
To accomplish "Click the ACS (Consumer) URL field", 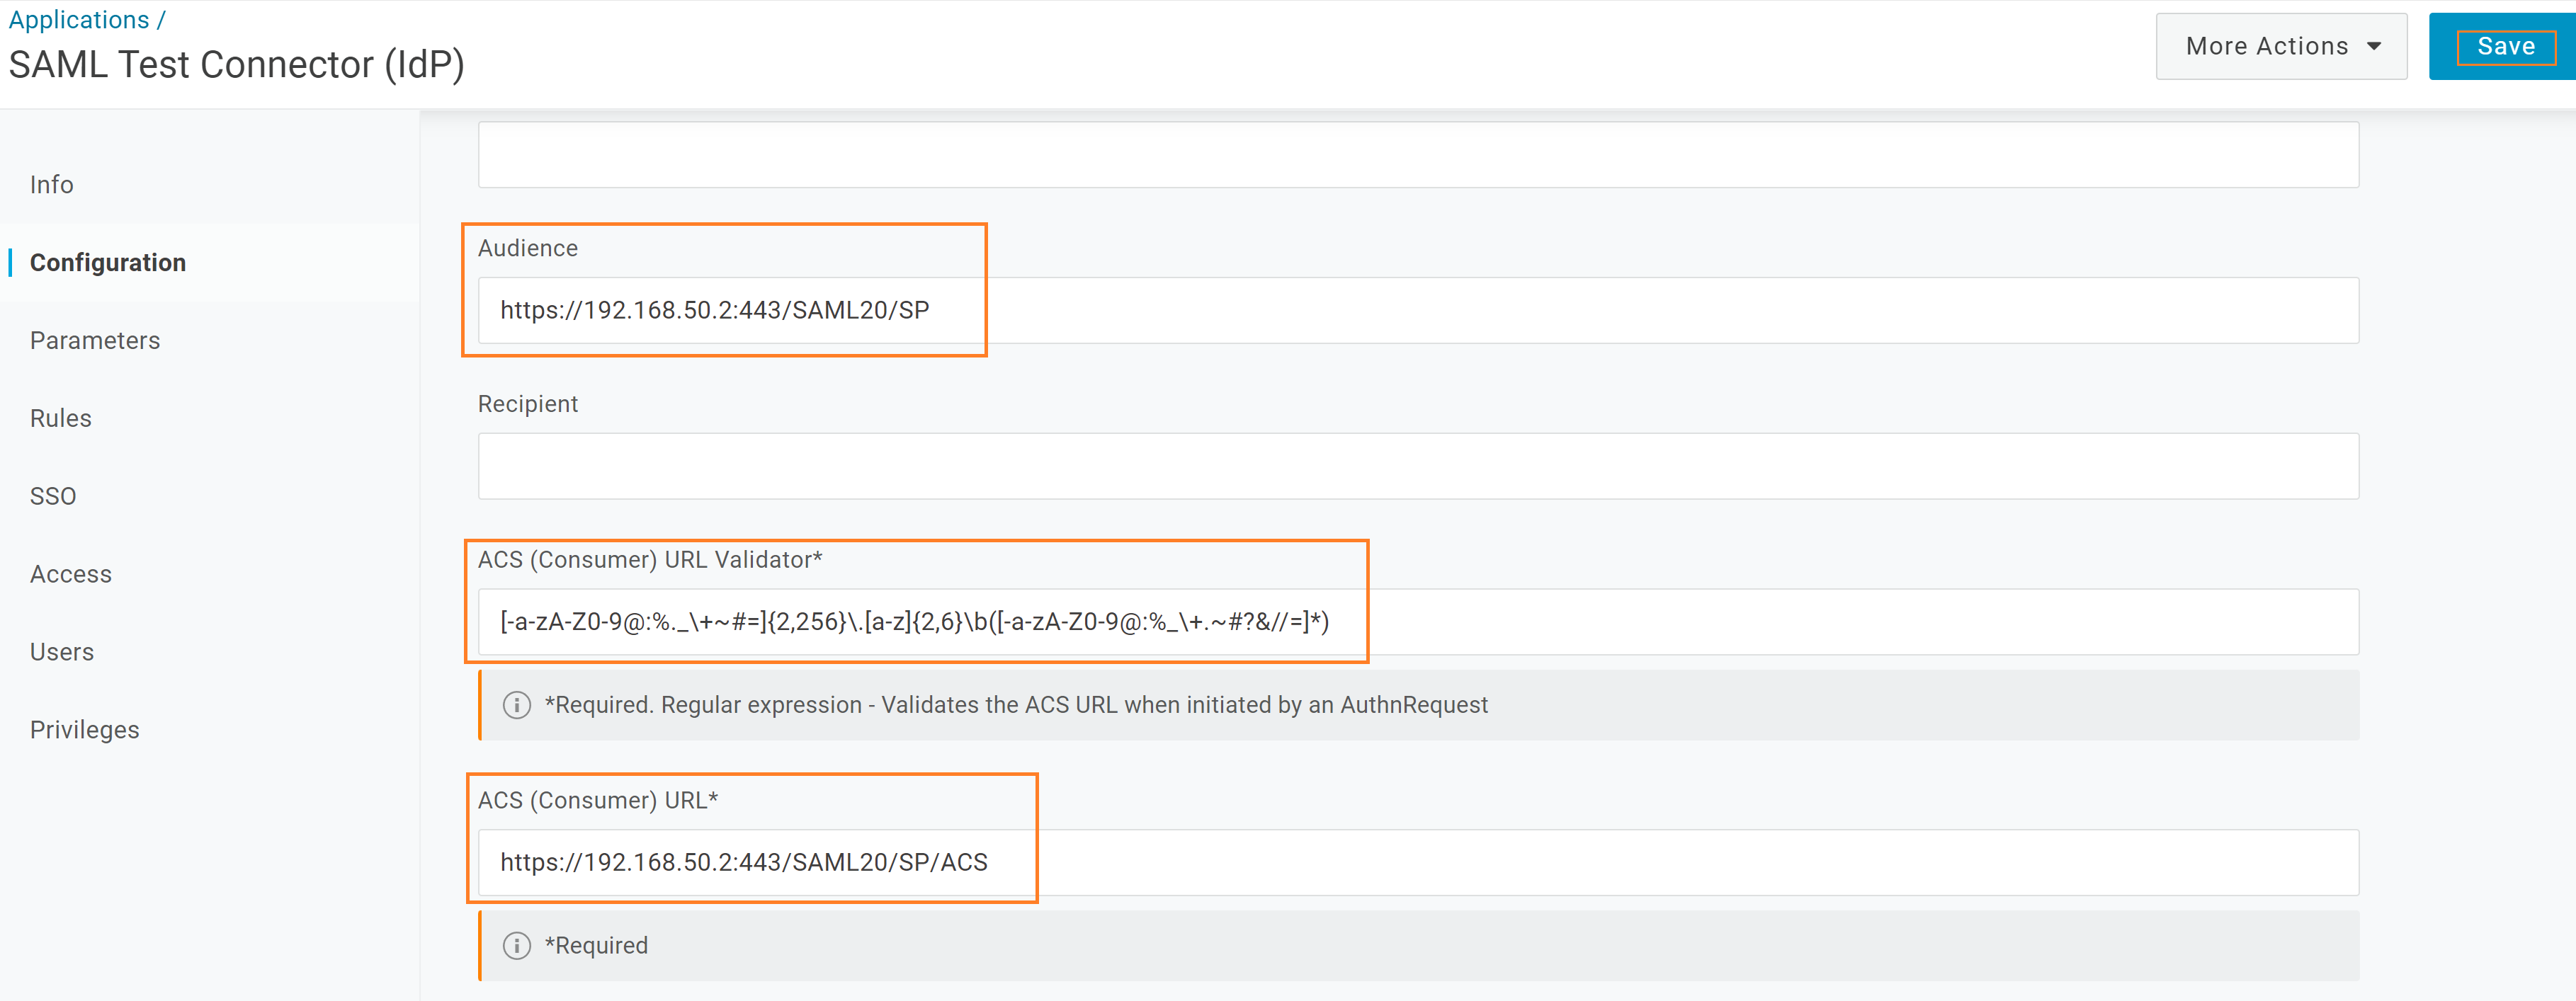I will (x=1417, y=862).
